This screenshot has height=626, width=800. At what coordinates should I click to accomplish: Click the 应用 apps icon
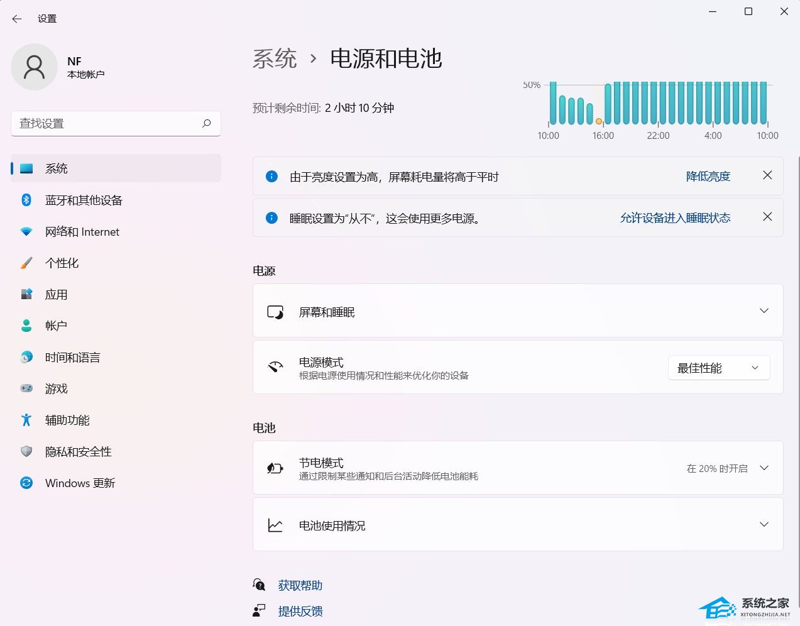point(26,294)
